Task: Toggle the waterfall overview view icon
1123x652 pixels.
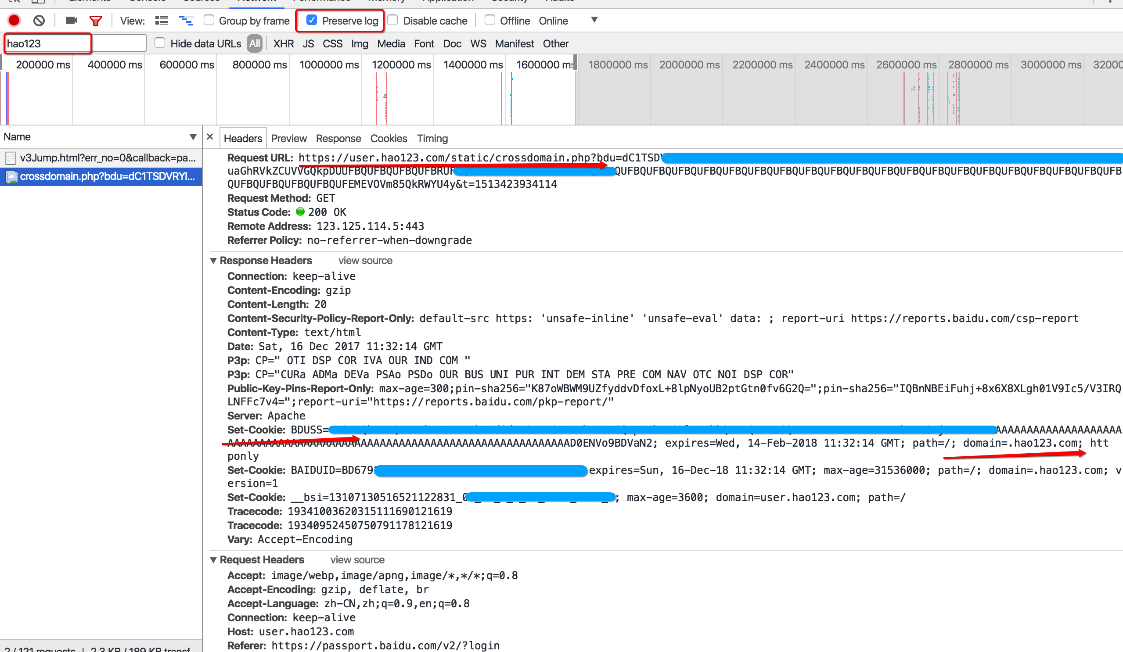Action: (x=186, y=21)
